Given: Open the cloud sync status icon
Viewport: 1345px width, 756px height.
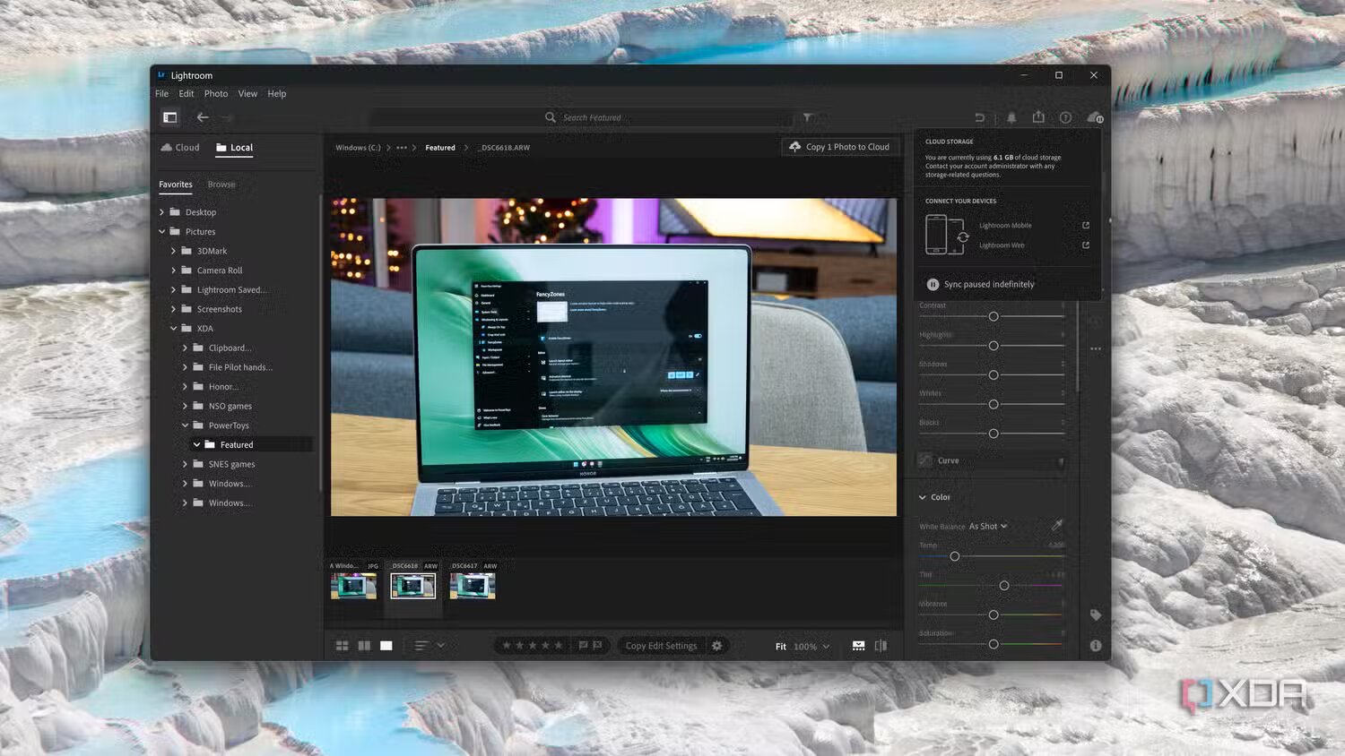Looking at the screenshot, I should point(1094,117).
